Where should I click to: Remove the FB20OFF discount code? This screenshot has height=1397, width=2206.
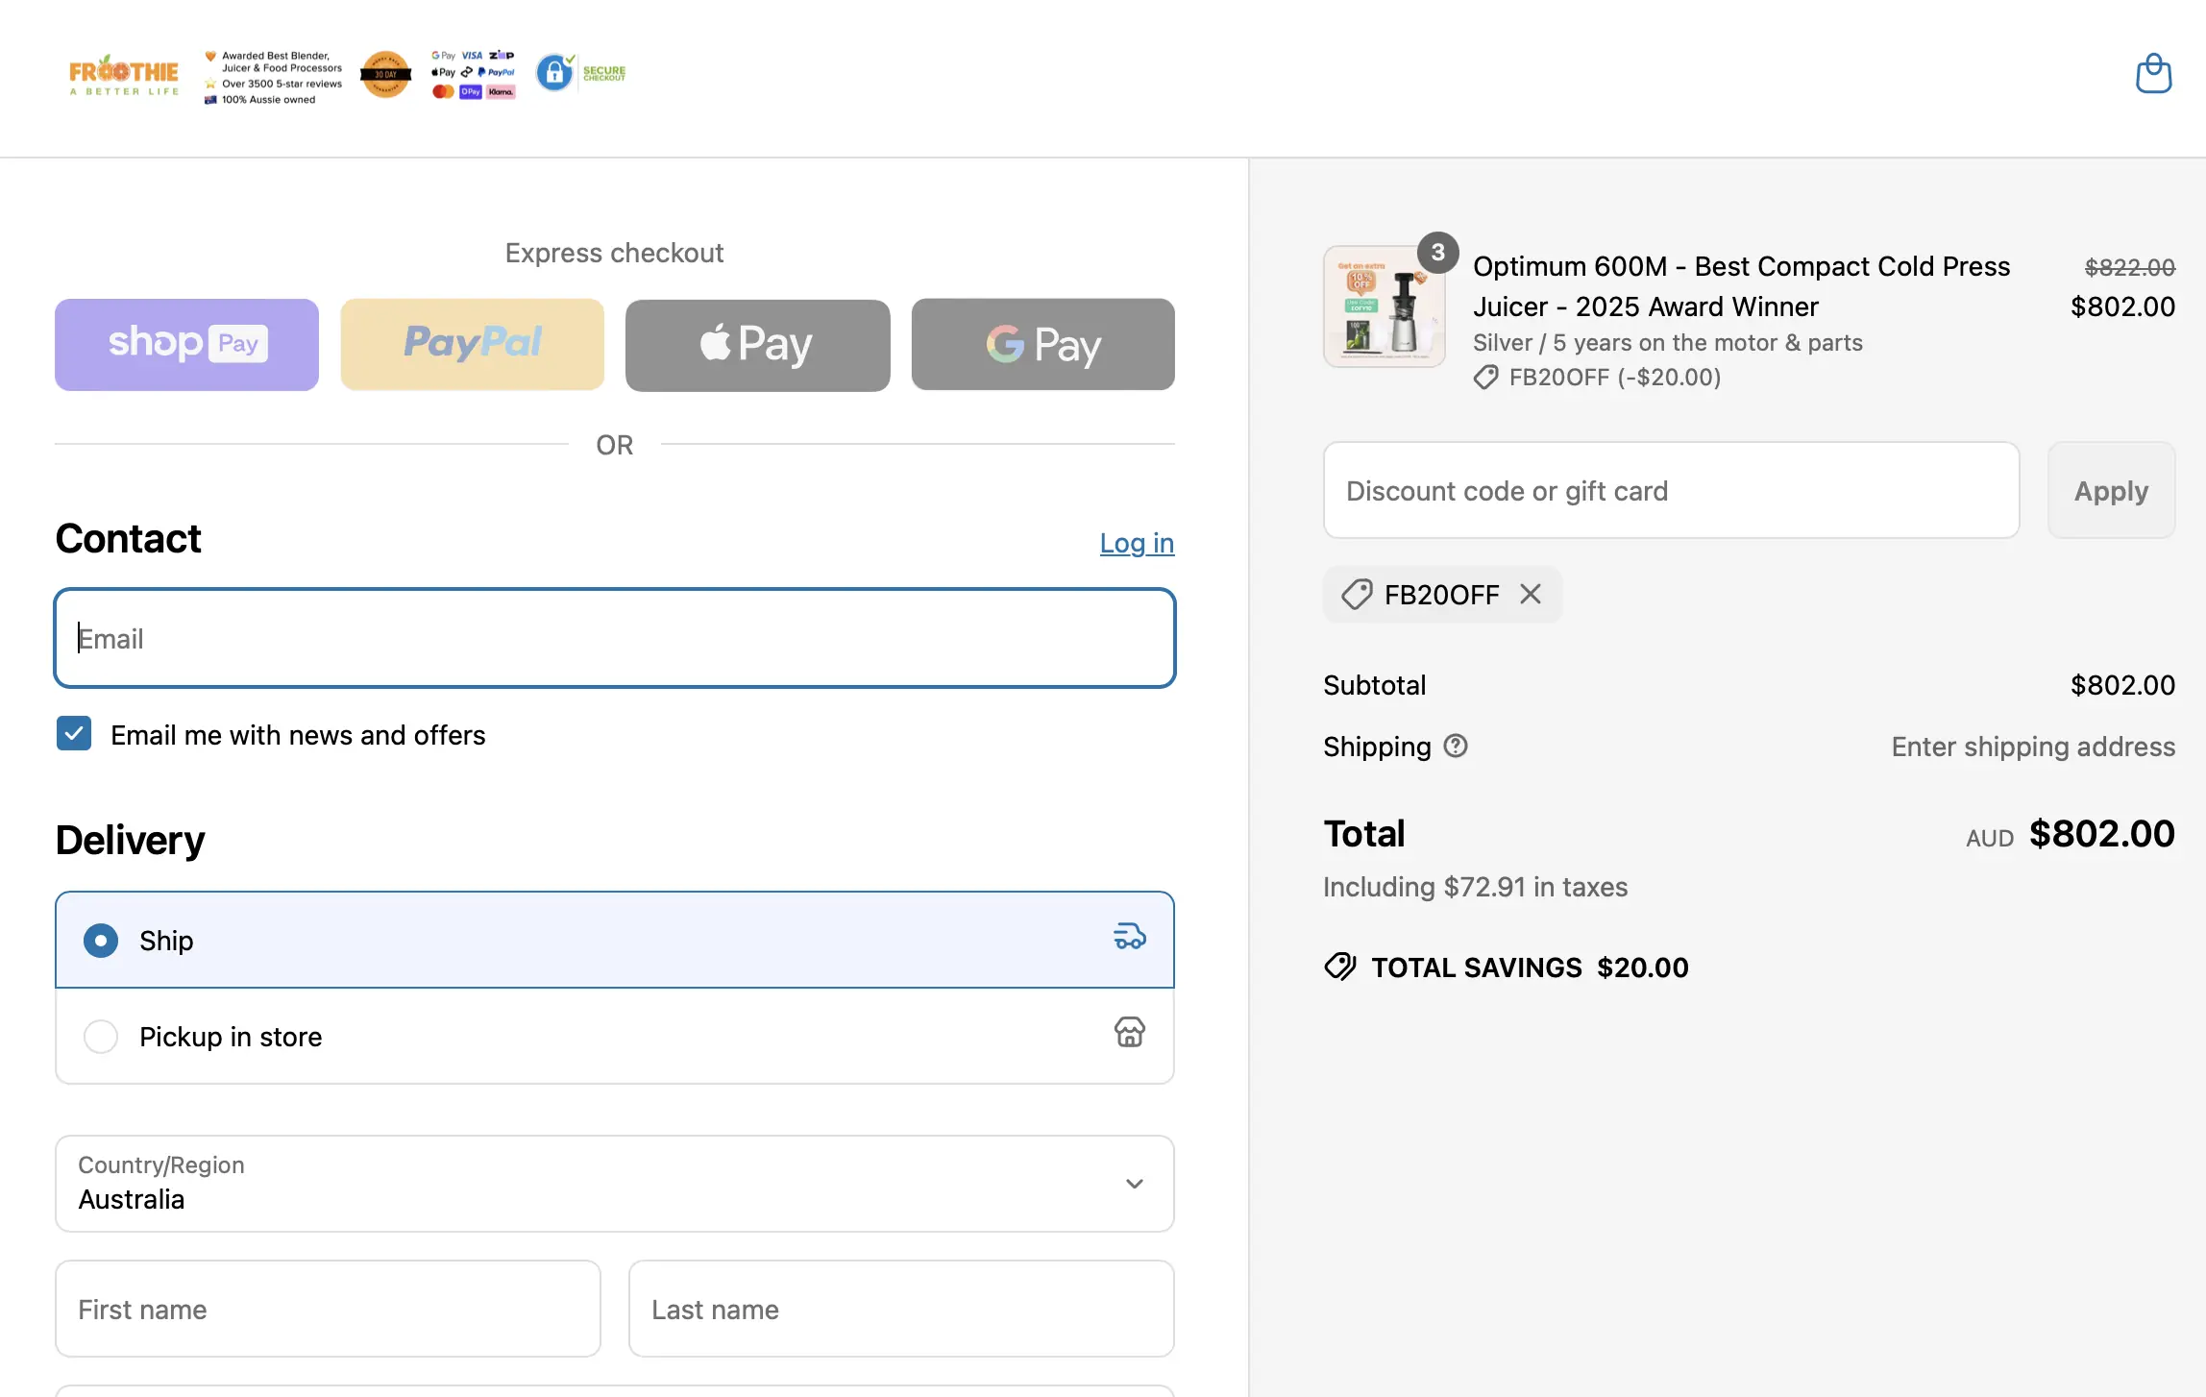tap(1531, 594)
